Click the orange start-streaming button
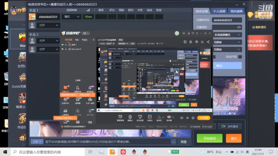This screenshot has width=278, height=156. pyautogui.click(x=204, y=118)
